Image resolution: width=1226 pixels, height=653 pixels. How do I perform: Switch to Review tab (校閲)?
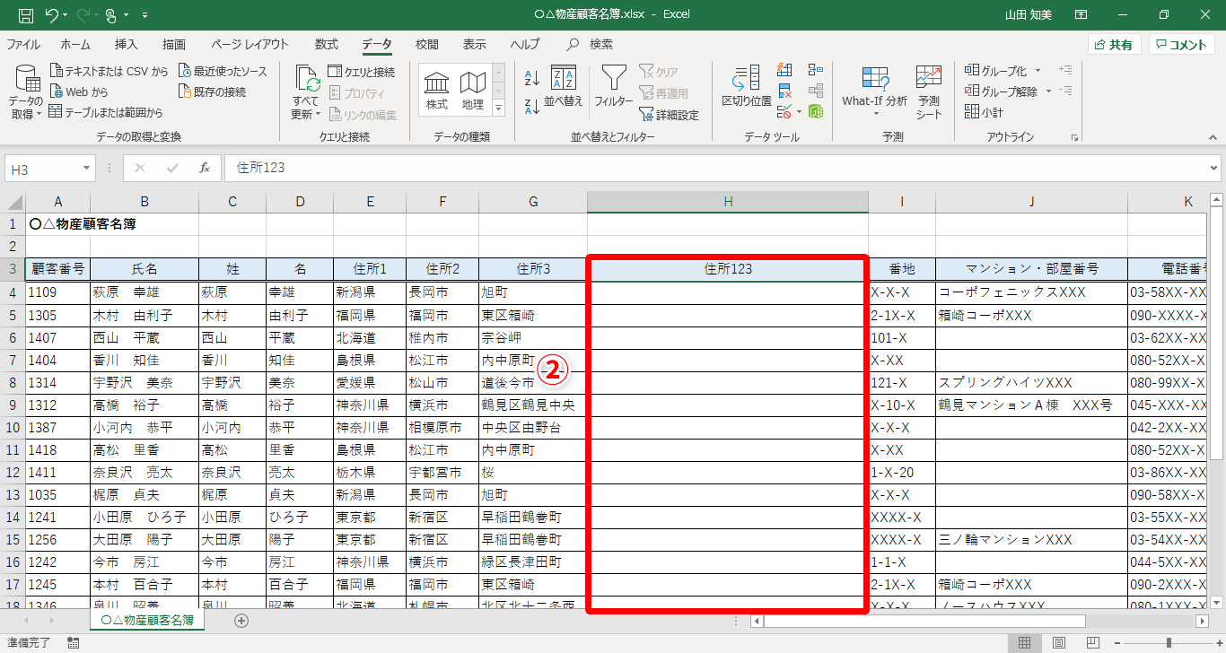[427, 44]
